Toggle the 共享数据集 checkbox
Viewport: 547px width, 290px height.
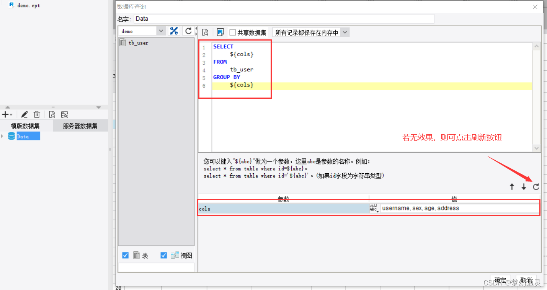(x=232, y=33)
